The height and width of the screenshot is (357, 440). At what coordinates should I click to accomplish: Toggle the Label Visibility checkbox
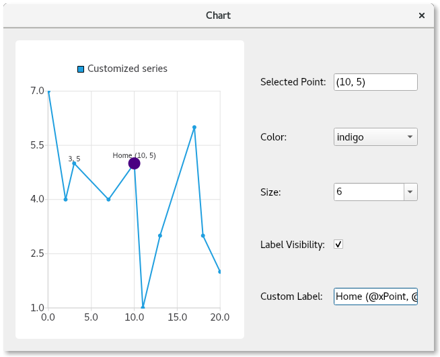[x=338, y=244]
